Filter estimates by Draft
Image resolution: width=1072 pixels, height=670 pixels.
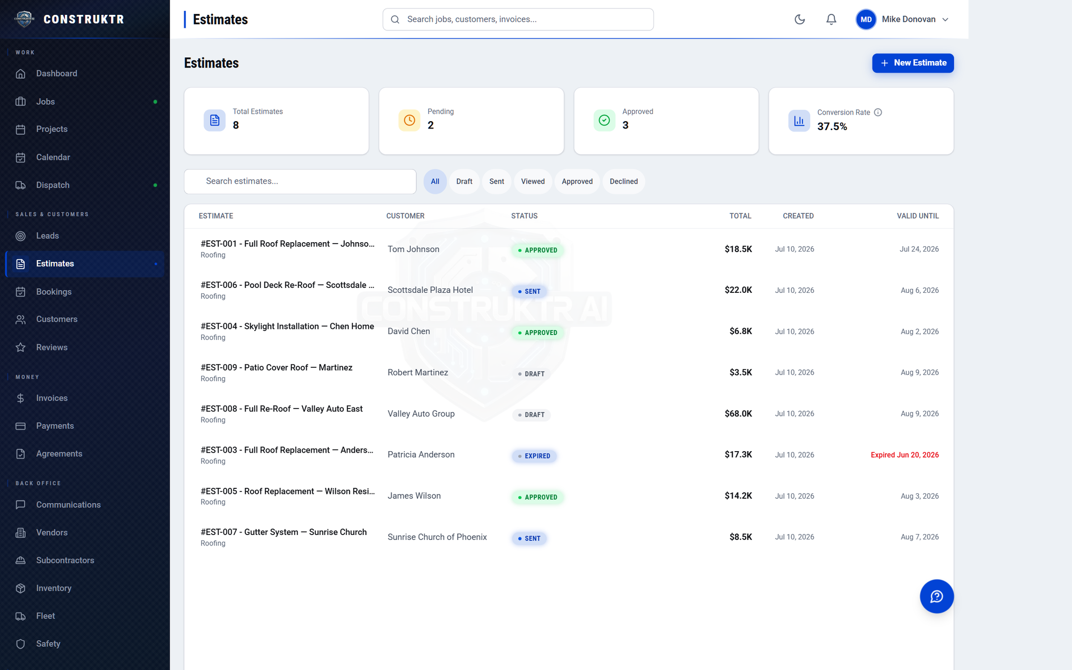(464, 181)
